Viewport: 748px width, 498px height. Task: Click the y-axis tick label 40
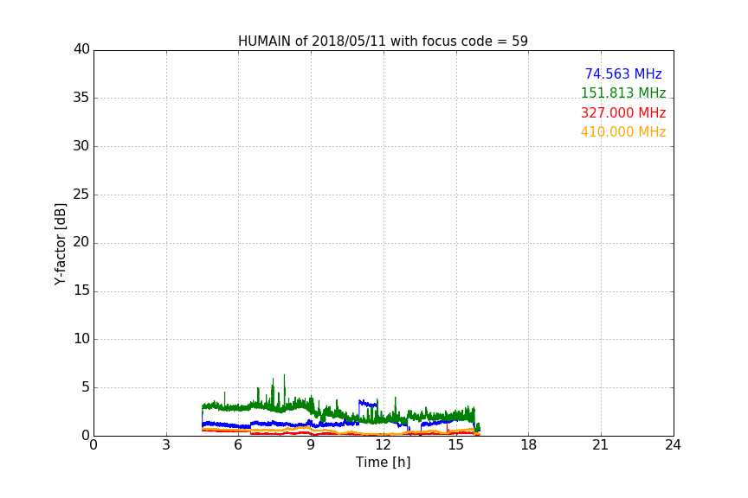[81, 49]
